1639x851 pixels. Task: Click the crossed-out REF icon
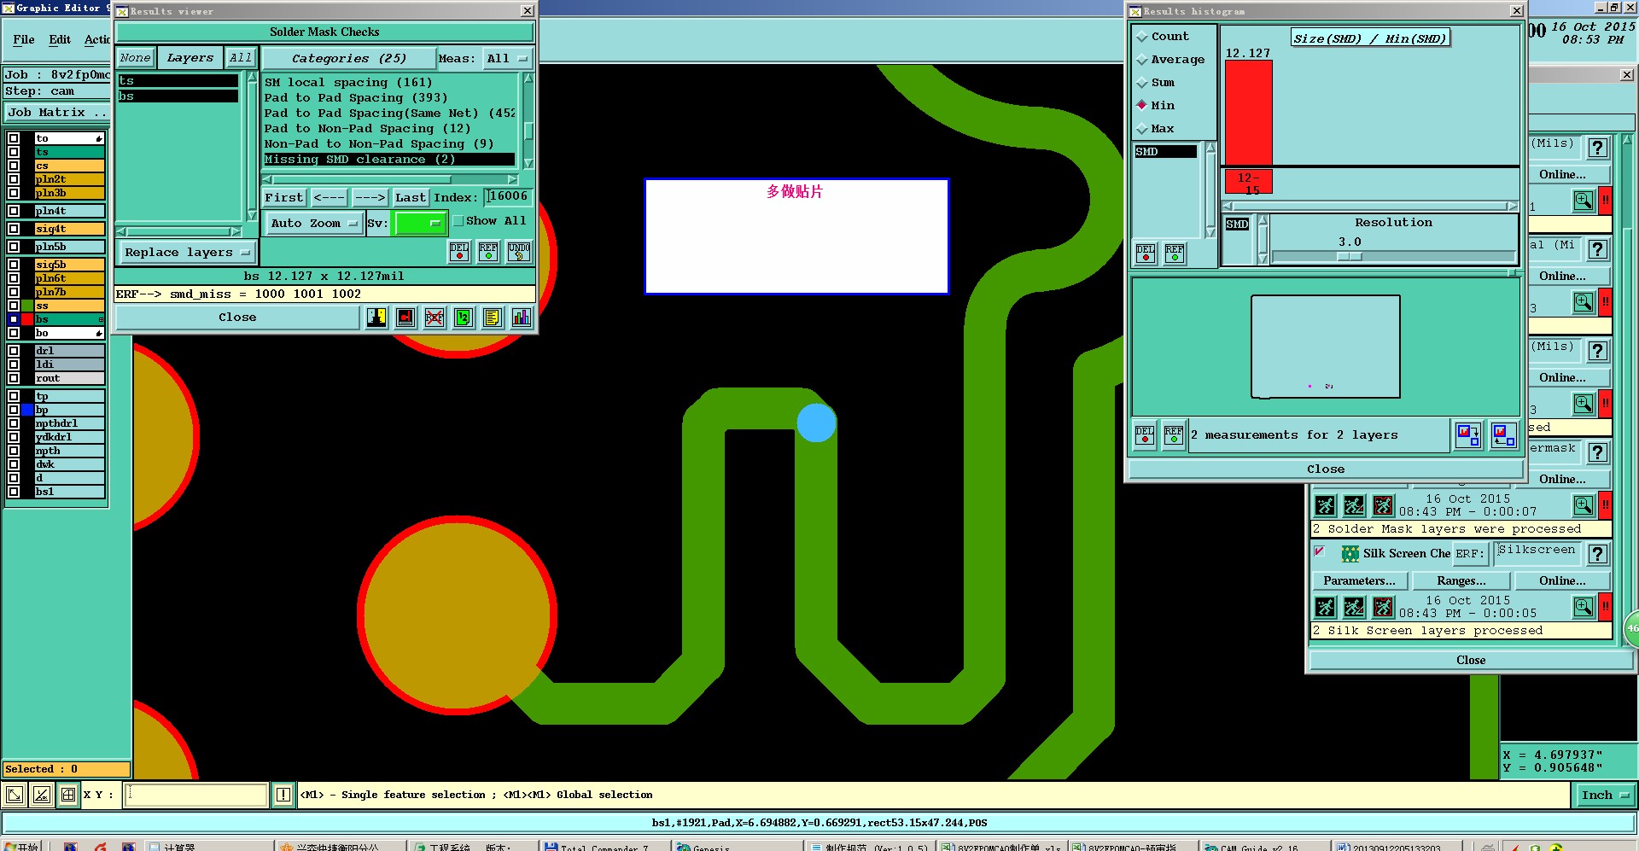[x=435, y=318]
